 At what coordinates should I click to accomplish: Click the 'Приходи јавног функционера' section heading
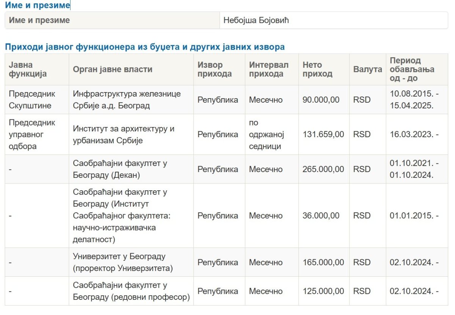pyautogui.click(x=144, y=47)
